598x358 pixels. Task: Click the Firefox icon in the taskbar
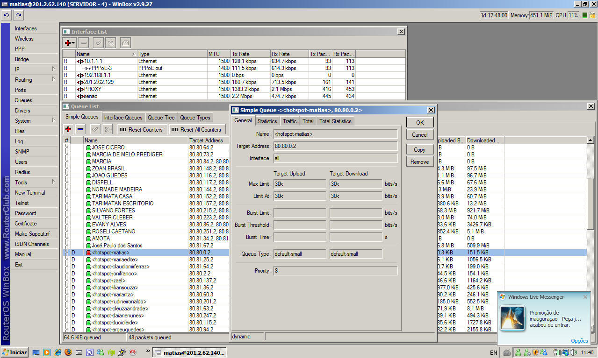point(68,352)
